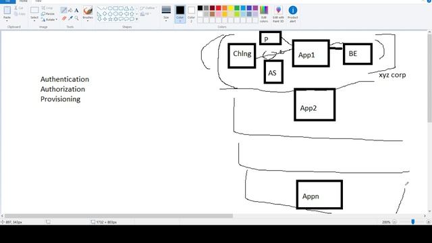This screenshot has width=432, height=243.
Task: Choose the dark red color swatch
Action: 212,8
